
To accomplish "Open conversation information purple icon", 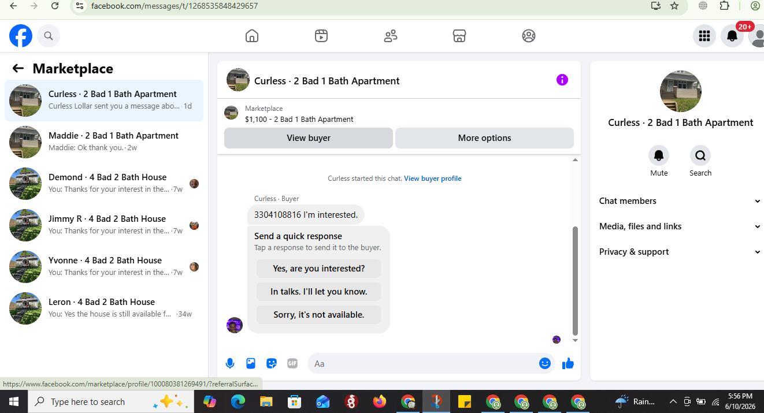I will [x=562, y=80].
